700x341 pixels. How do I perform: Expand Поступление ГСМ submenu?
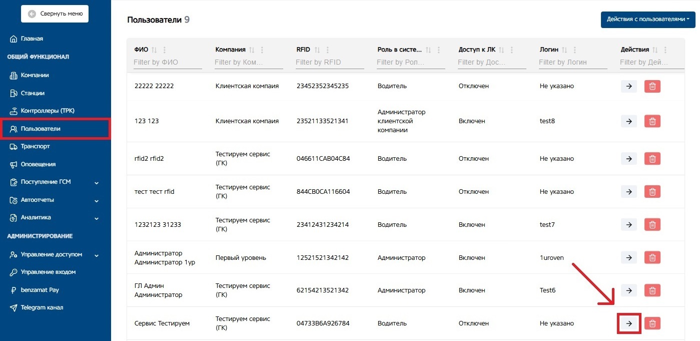click(97, 183)
